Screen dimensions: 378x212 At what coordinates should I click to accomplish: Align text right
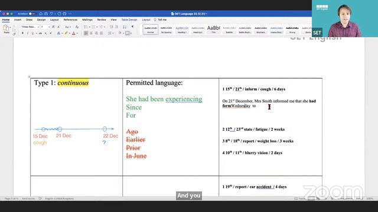click(x=96, y=33)
